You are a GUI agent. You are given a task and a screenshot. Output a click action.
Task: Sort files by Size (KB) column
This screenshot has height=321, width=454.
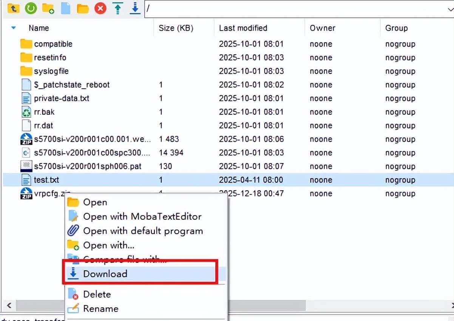[x=176, y=28]
